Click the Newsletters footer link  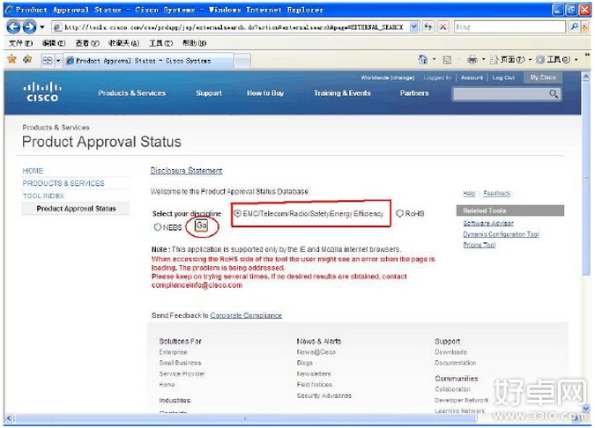tap(314, 373)
